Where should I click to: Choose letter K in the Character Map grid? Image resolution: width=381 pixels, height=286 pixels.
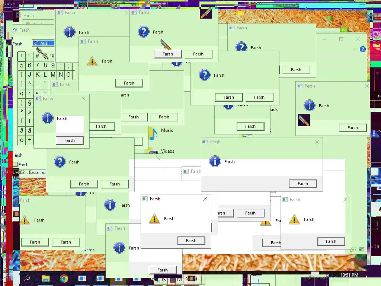37,74
